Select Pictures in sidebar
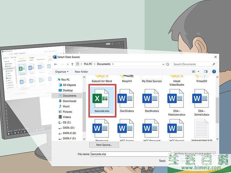The image size is (231, 173). tap(65, 112)
